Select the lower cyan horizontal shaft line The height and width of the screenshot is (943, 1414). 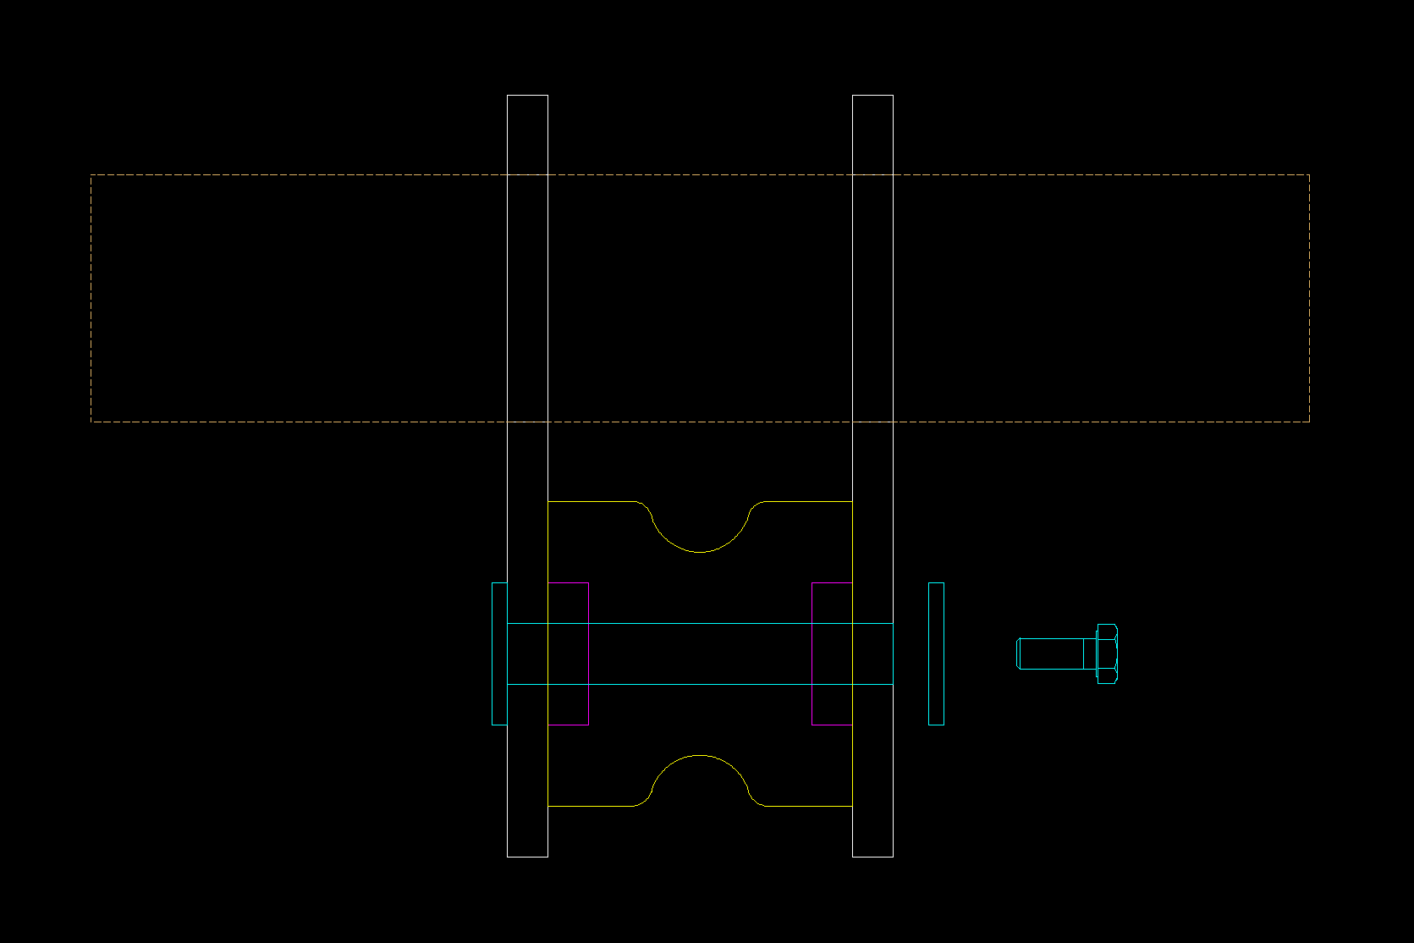click(701, 684)
